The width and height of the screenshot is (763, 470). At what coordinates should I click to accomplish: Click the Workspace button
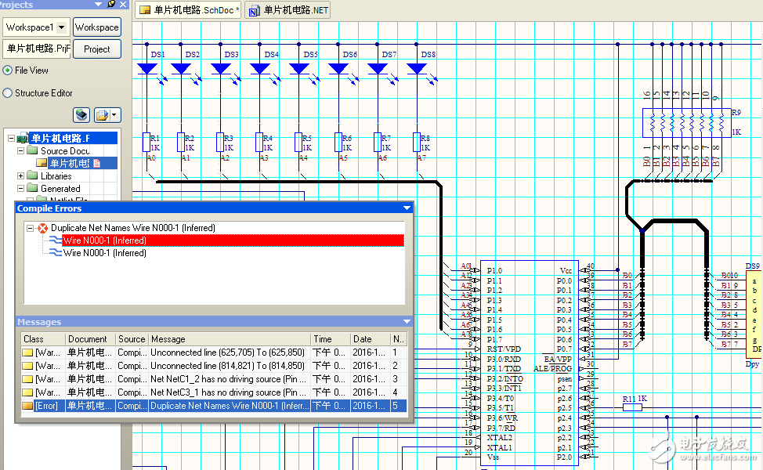pos(97,27)
